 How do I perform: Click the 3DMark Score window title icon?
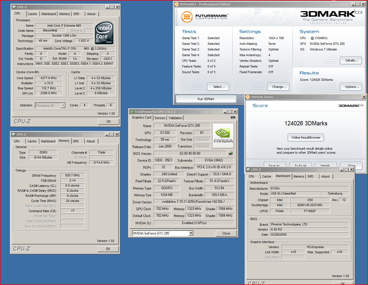[x=248, y=97]
